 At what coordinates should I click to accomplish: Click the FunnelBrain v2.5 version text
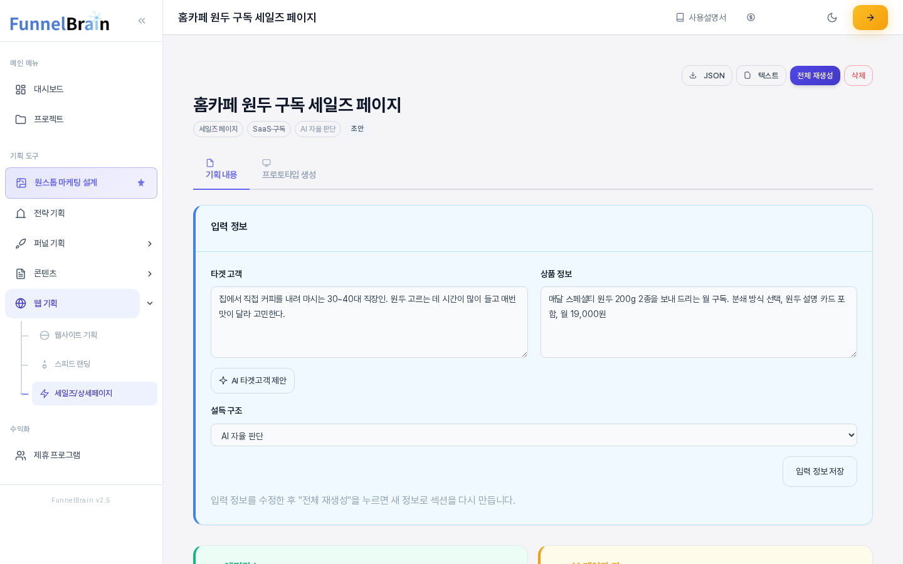pyautogui.click(x=81, y=500)
